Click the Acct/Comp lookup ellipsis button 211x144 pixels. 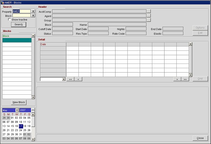[149, 12]
